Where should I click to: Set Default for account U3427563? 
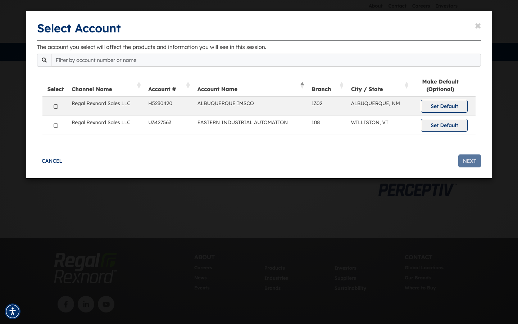click(x=444, y=125)
